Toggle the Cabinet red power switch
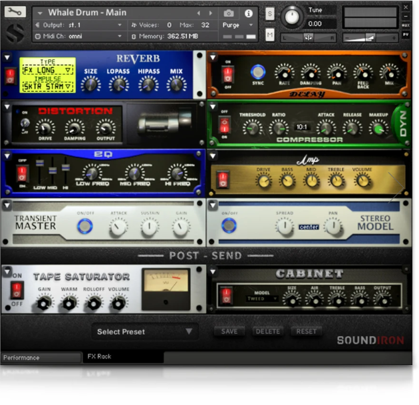 pos(226,295)
